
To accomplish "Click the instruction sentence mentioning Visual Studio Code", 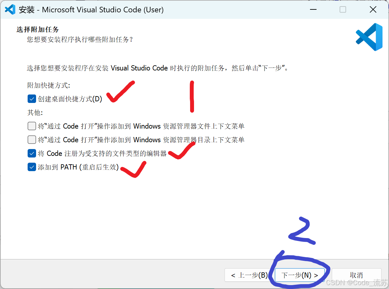I will tap(158, 68).
